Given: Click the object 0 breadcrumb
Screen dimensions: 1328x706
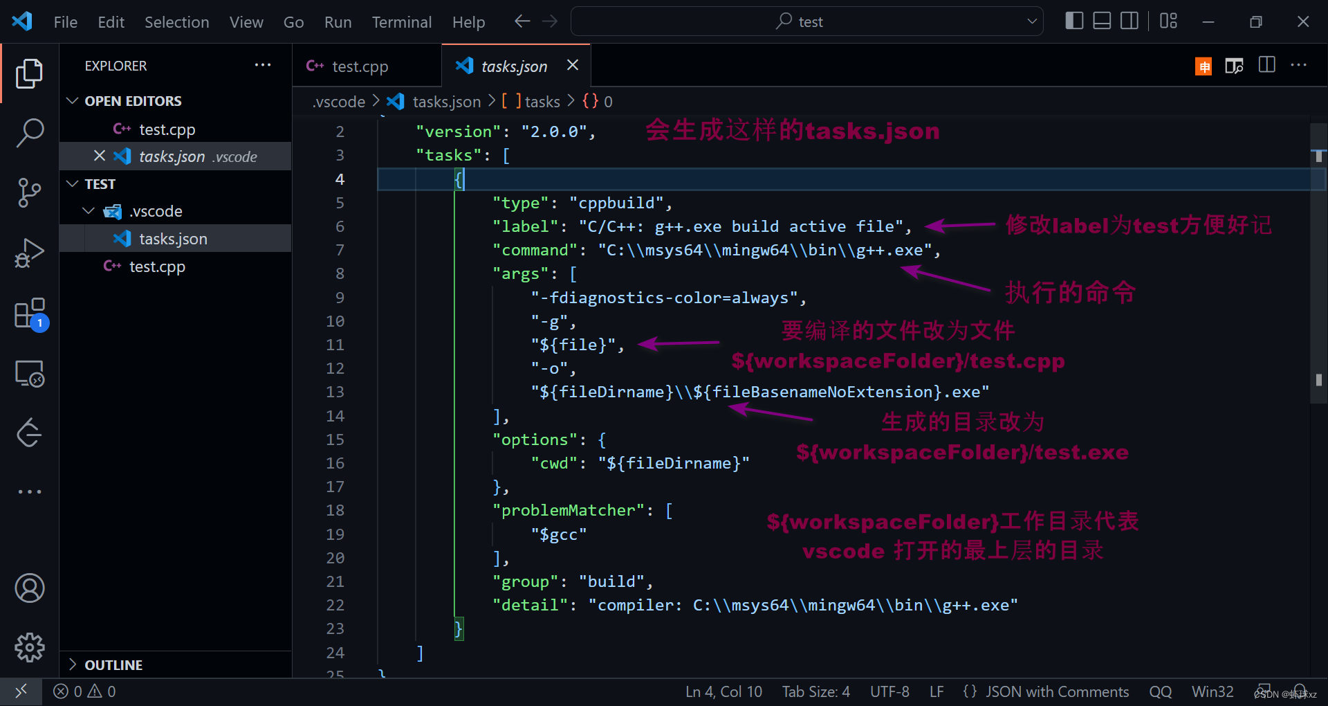Looking at the screenshot, I should tap(598, 102).
